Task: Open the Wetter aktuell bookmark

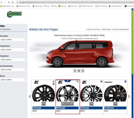Action: point(8,6)
